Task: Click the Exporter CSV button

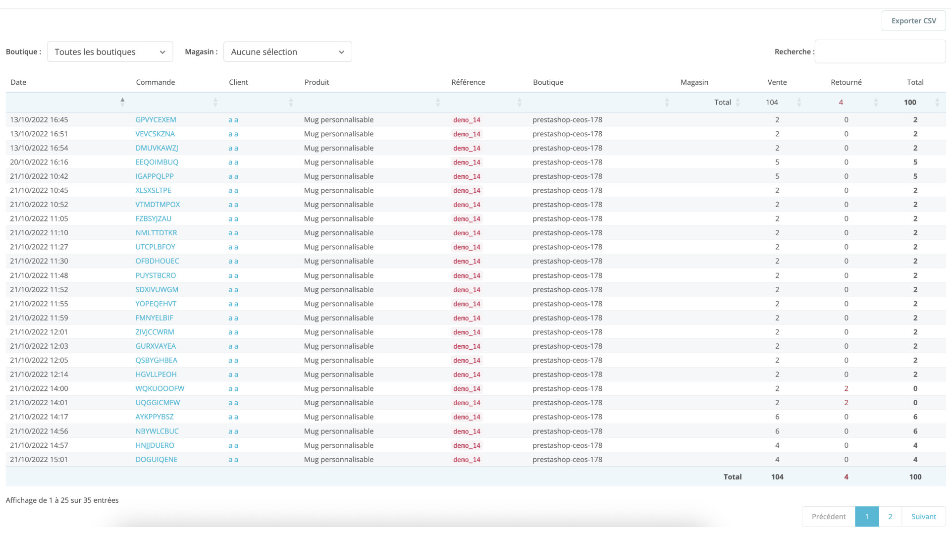Action: click(x=913, y=21)
